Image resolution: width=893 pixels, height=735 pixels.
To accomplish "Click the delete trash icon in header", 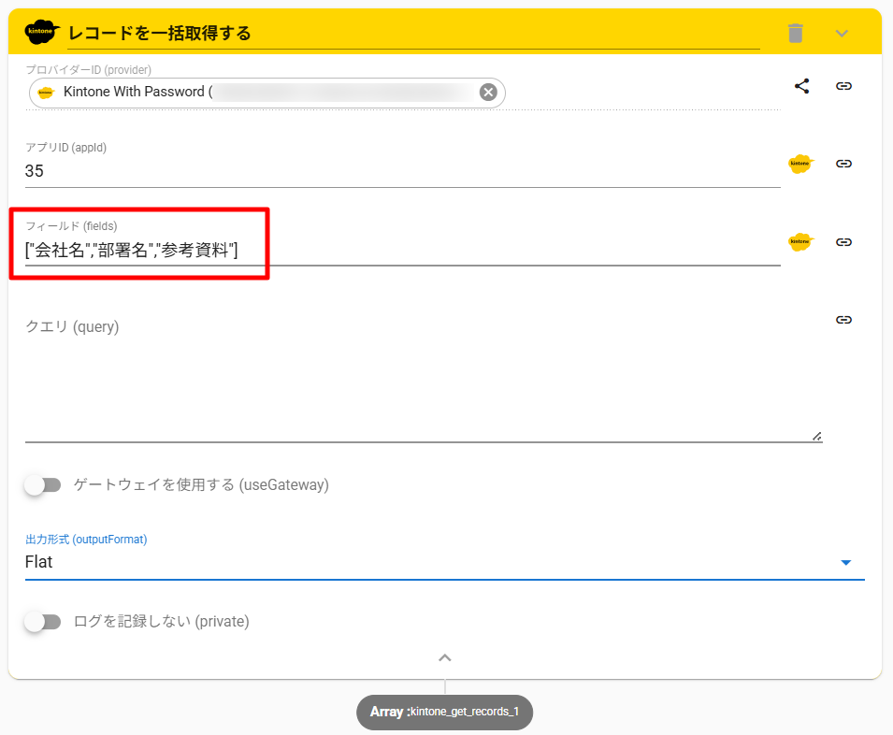I will pyautogui.click(x=795, y=34).
